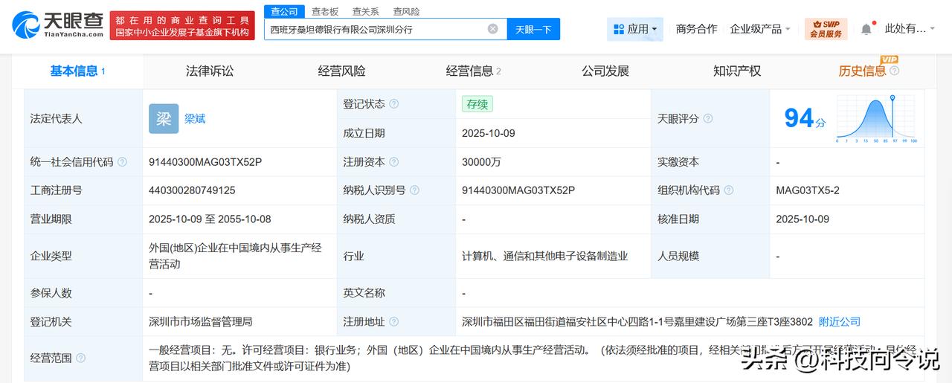Viewport: 952px width, 383px height.
Task: Click industry value 计算机、通信和其他电子设备制造业
Action: pos(545,256)
